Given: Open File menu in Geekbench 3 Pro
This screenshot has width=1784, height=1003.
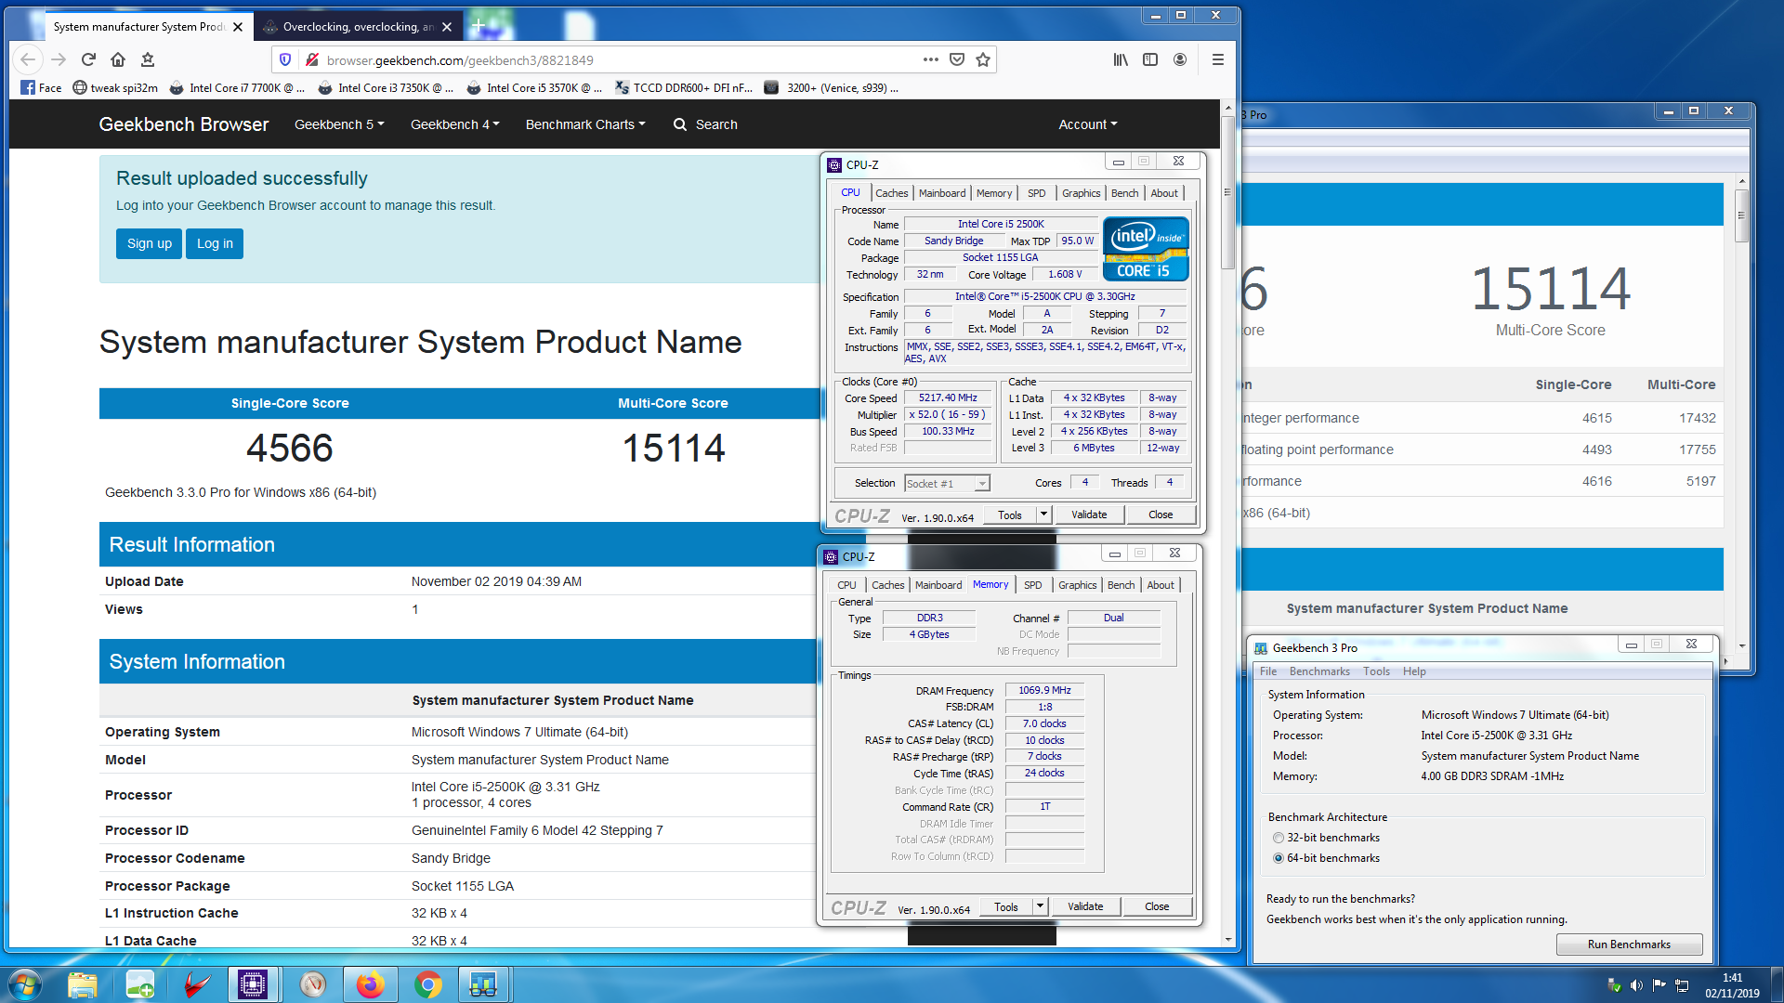Looking at the screenshot, I should tap(1268, 671).
